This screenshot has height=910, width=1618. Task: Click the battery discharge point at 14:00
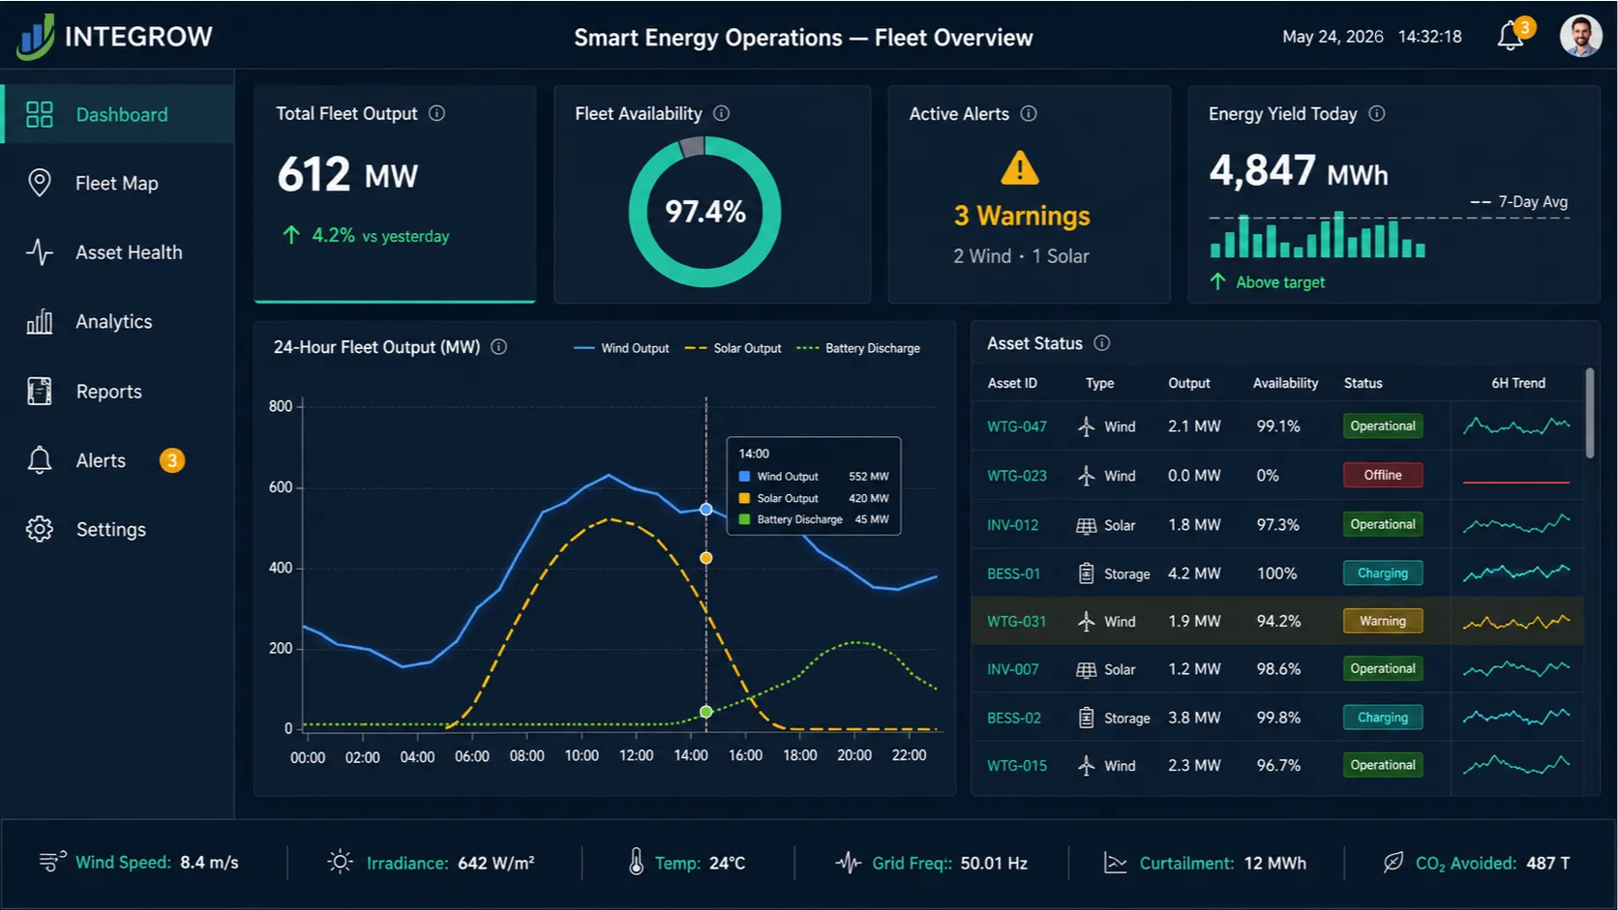coord(706,712)
